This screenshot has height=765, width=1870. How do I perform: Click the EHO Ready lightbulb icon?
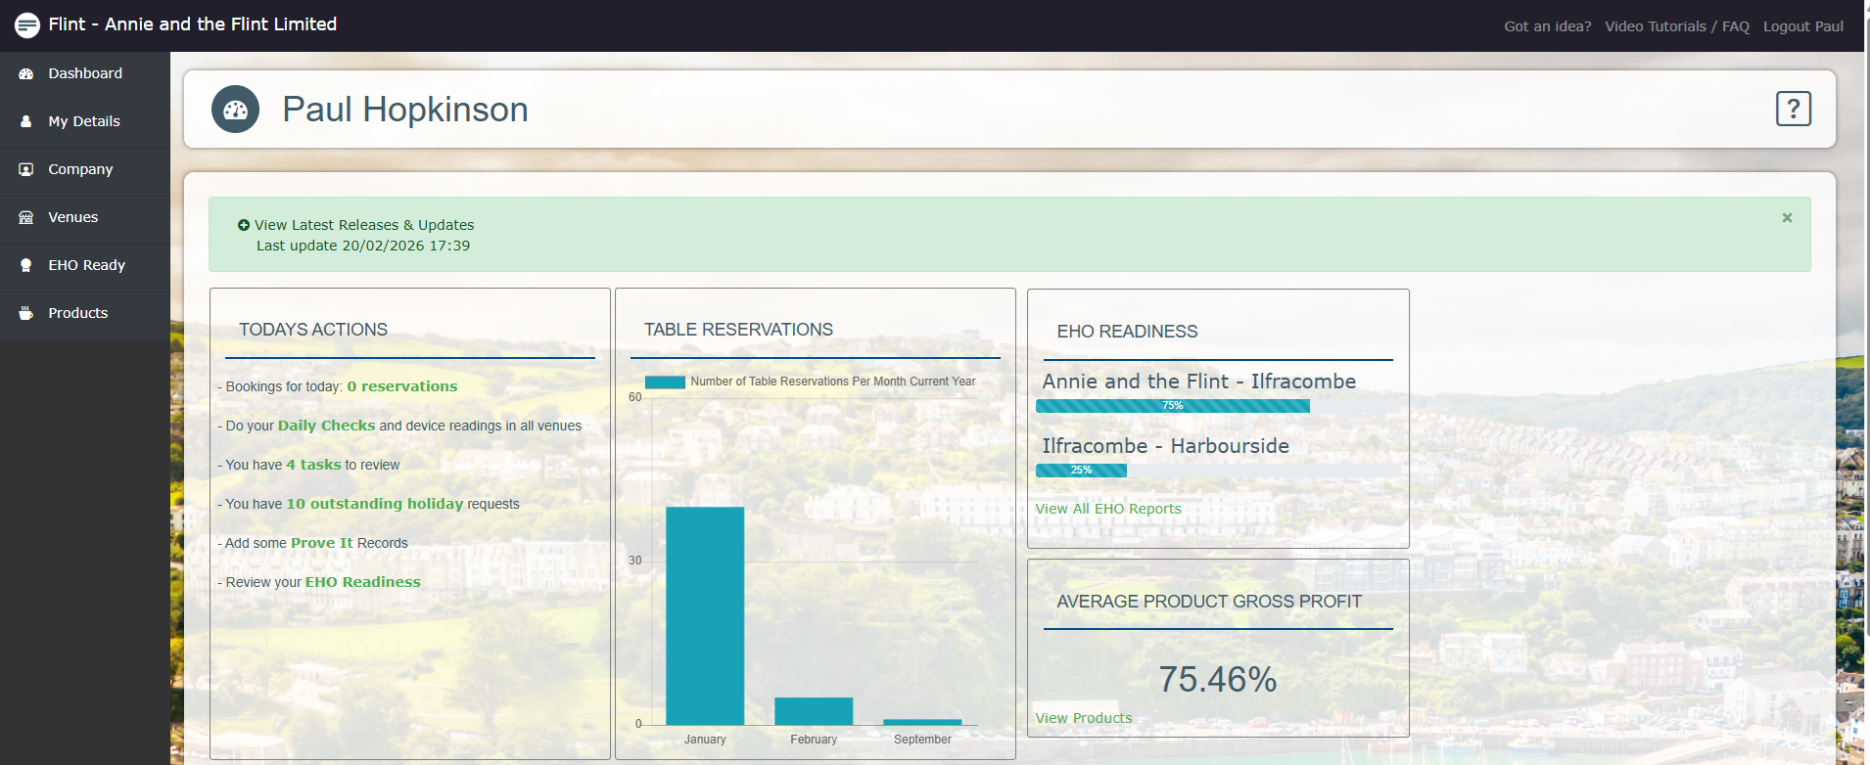point(26,266)
